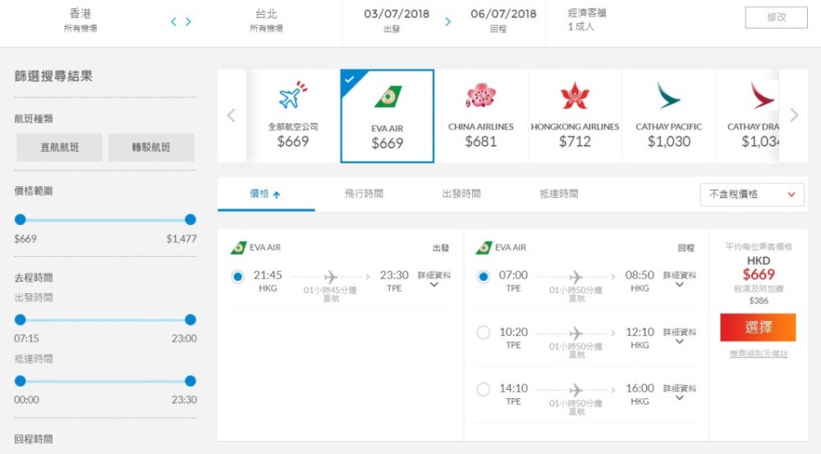
Task: Choose the Cathay Pacific $1,030 card
Action: tap(668, 116)
